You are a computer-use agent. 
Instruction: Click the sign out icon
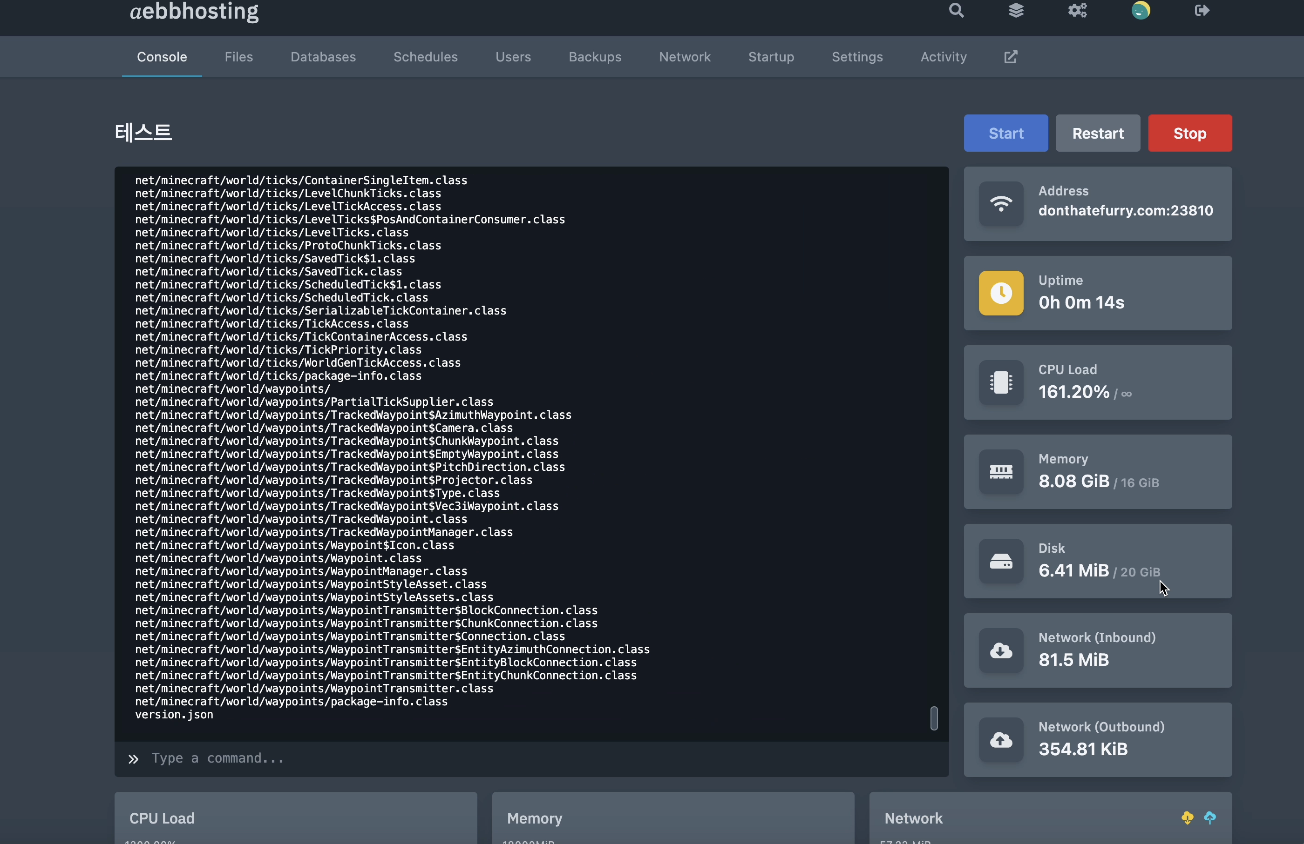coord(1202,10)
